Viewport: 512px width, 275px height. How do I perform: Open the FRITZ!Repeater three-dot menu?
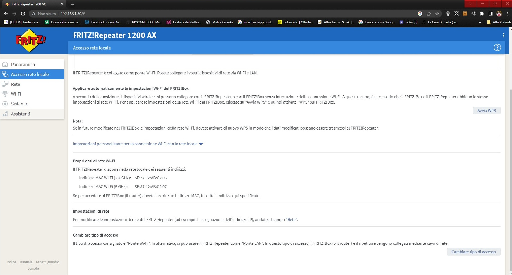504,35
